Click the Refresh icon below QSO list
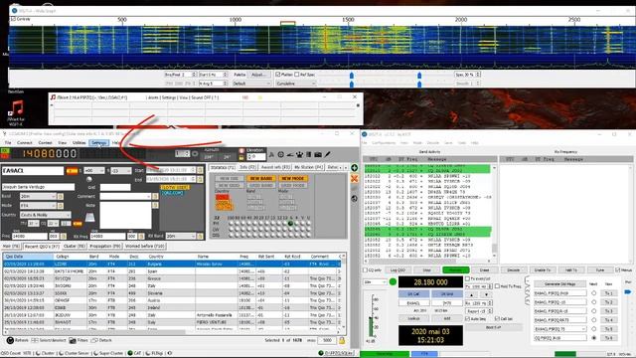Viewport: 636px width, 358px height. click(10, 340)
